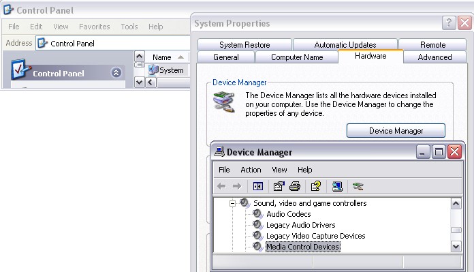Open the Help menu in Device Manager
The height and width of the screenshot is (272, 474).
[304, 170]
